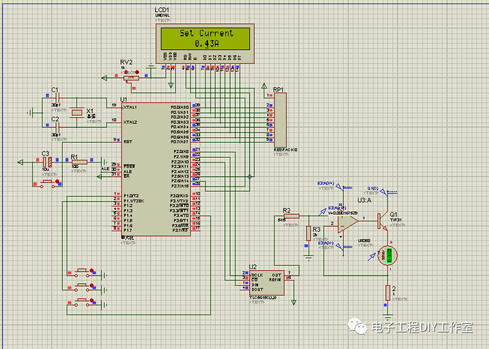Select power terminal arrow above RP1 pin 1
This screenshot has width=489, height=349.
[x=264, y=86]
